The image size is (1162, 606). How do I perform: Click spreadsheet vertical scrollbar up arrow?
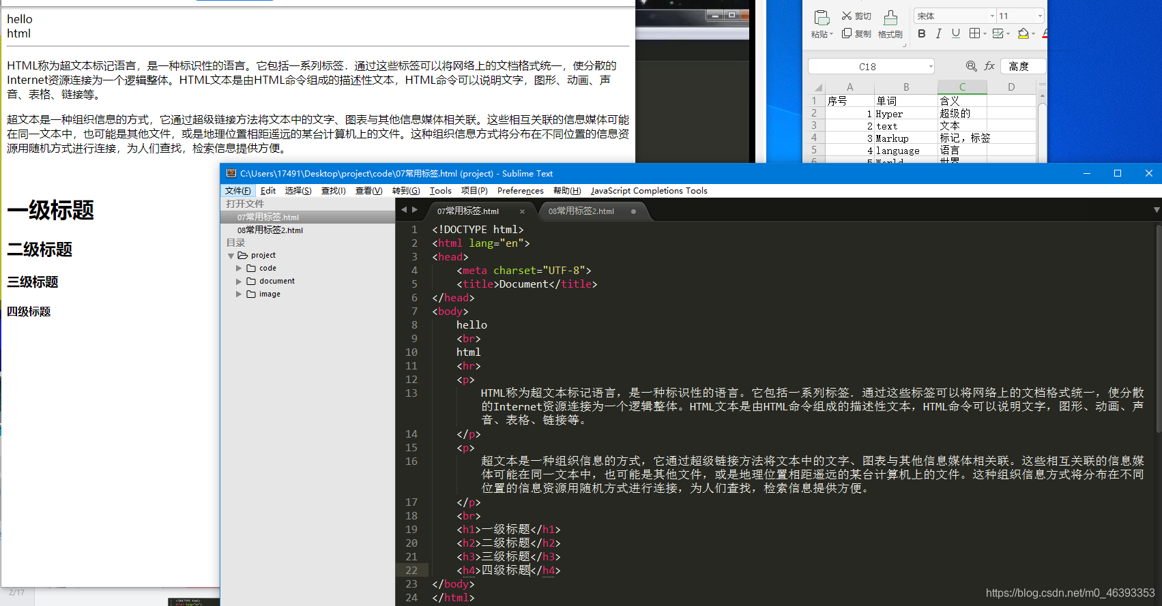1042,97
